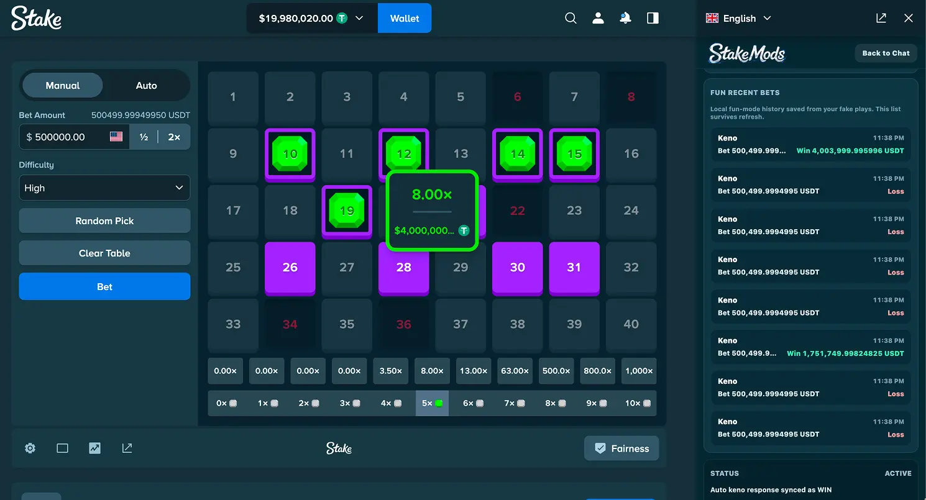Select keno tile 5
Screen dimensions: 926x500
461,98
